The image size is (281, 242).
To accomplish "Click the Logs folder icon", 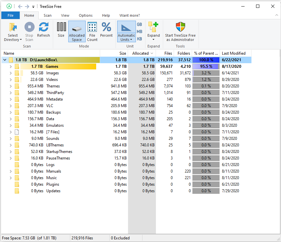I will [x=17, y=165].
